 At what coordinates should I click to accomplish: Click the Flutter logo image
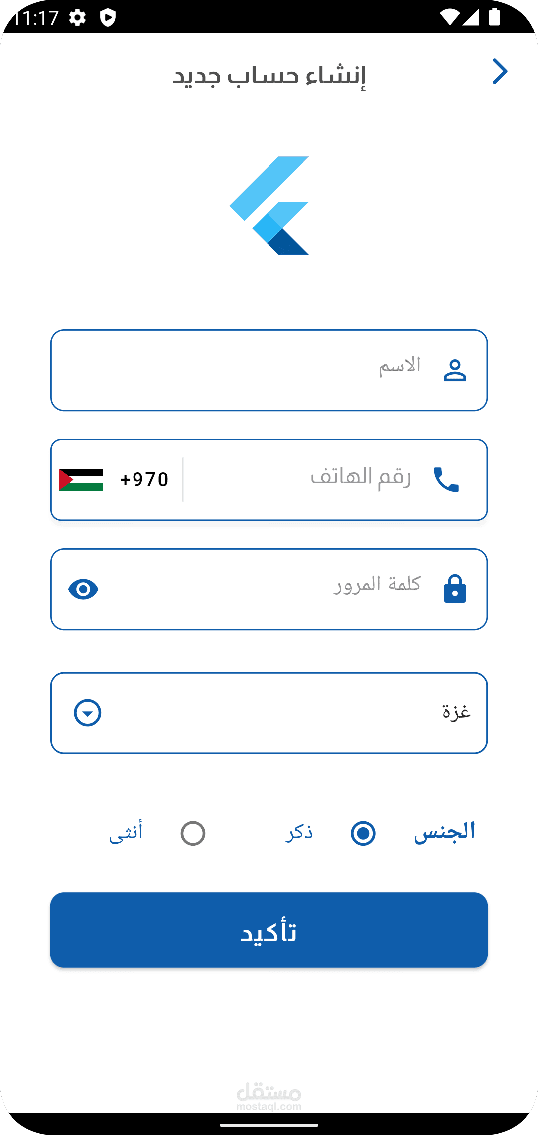pyautogui.click(x=269, y=206)
